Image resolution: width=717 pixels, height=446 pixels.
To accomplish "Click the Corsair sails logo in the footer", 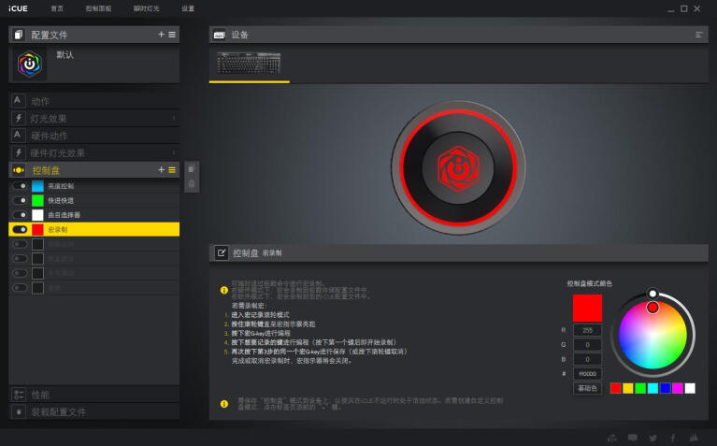I will [694, 438].
